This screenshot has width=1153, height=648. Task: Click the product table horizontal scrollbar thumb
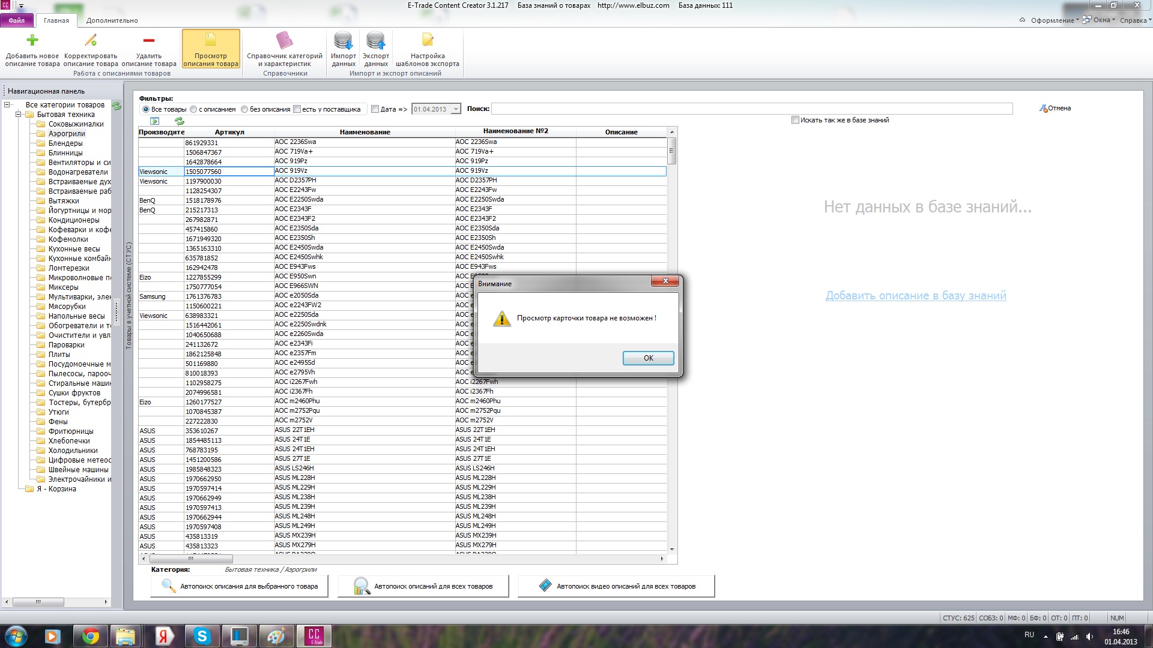191,559
